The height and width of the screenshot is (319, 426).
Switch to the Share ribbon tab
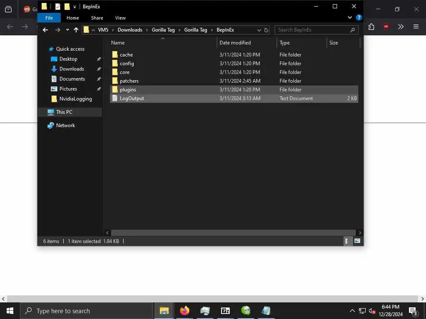(x=97, y=18)
